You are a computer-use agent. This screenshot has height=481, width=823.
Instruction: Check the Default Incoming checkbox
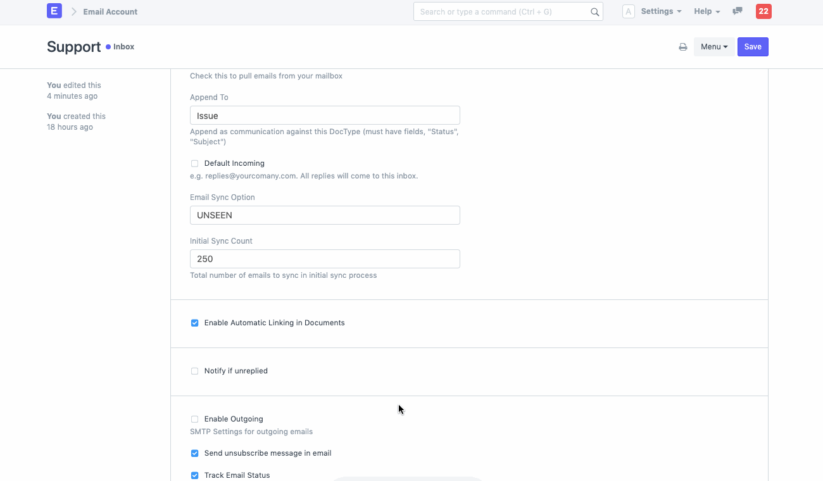pyautogui.click(x=194, y=163)
